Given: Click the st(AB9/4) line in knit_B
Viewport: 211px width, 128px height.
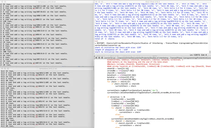Looking at the screenshot, I should coord(31,35).
